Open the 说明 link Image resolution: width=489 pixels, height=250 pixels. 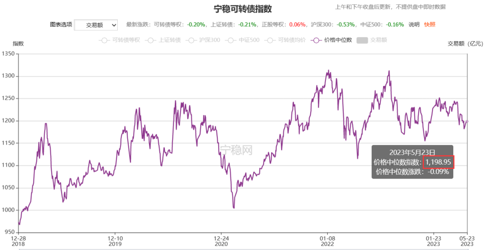pyautogui.click(x=414, y=24)
